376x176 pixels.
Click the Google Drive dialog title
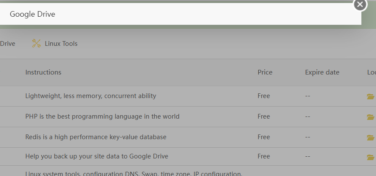pyautogui.click(x=33, y=14)
